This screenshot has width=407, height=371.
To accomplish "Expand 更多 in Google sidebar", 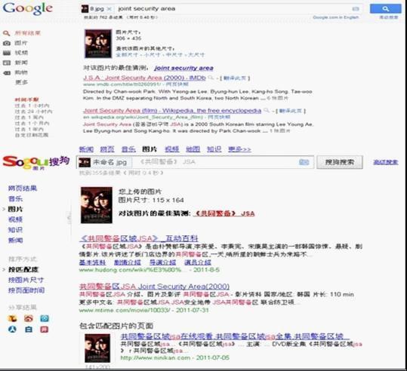I will pos(21,82).
